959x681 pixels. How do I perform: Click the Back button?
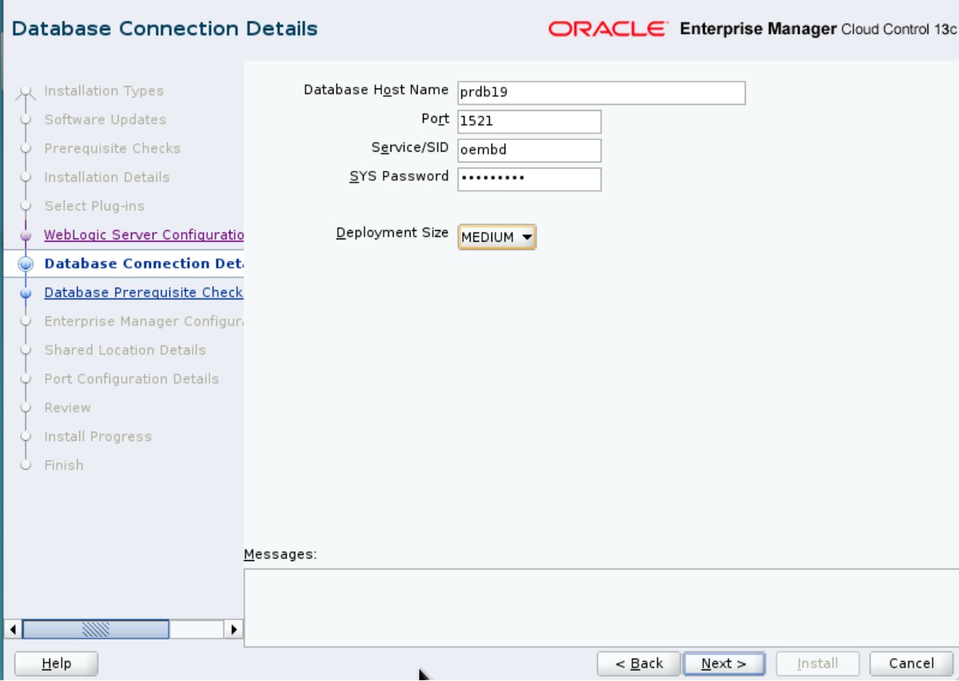(639, 663)
